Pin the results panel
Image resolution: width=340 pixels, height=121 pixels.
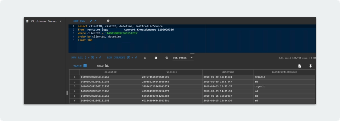(x=310, y=66)
